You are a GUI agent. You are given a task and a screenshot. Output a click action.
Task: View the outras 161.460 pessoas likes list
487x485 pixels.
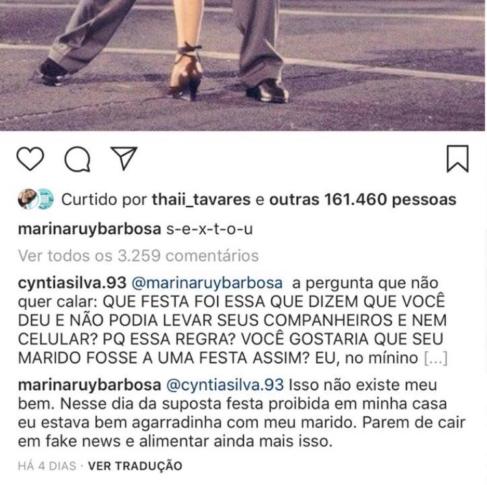click(363, 200)
